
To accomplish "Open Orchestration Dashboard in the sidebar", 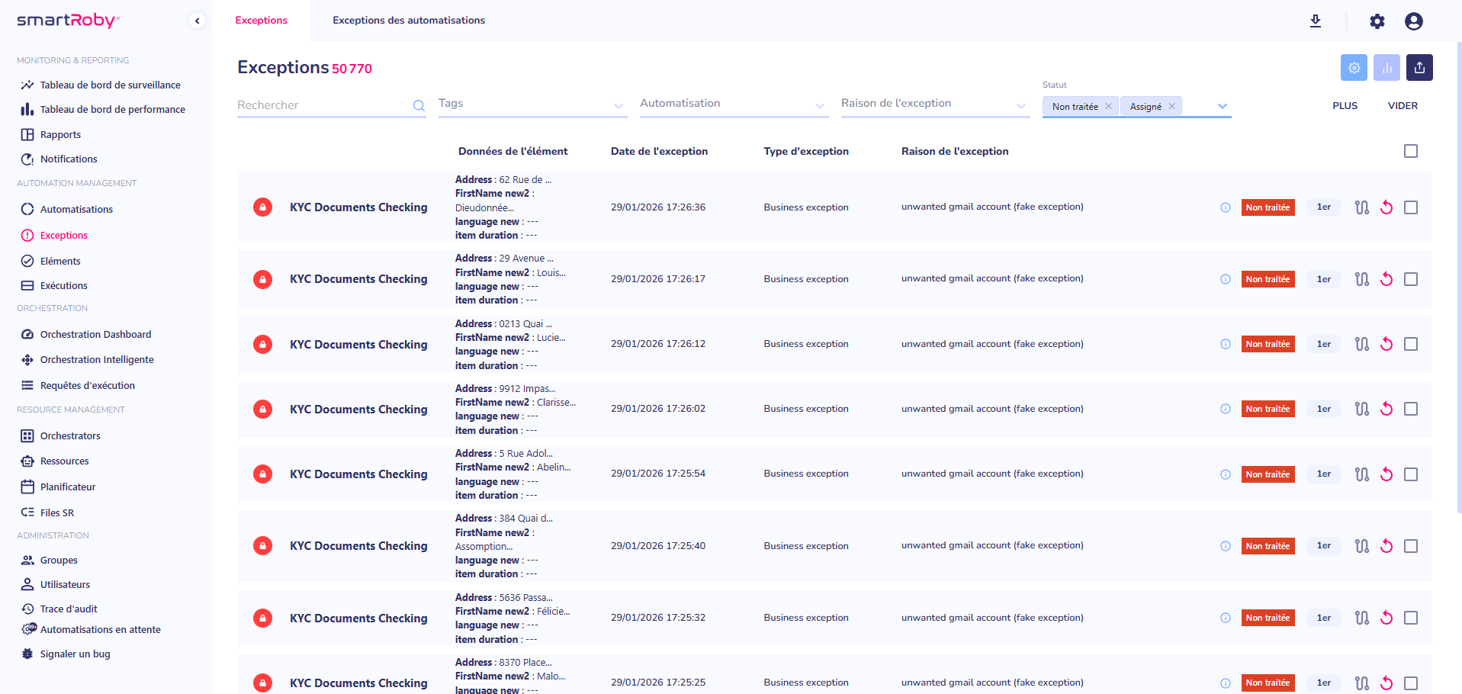I will point(95,334).
